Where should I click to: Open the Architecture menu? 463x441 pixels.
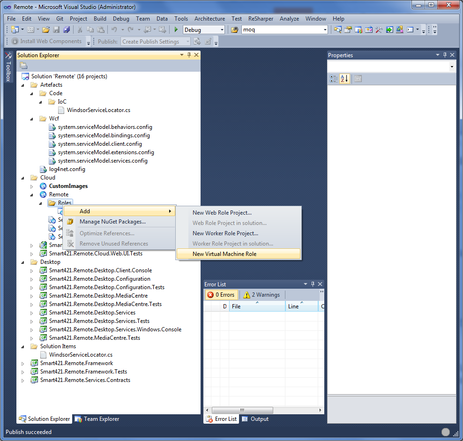tap(209, 19)
